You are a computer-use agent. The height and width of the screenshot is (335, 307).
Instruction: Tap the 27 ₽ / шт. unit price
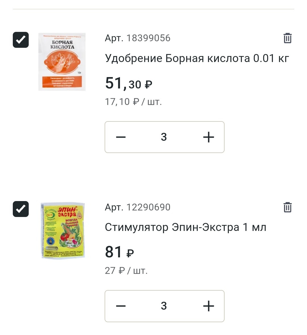[x=126, y=270]
